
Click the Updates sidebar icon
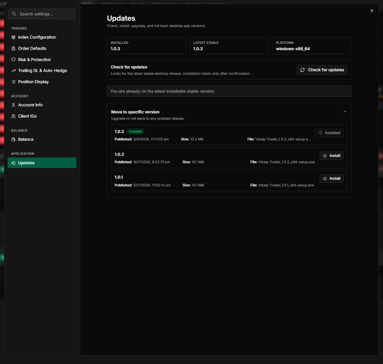[13, 163]
